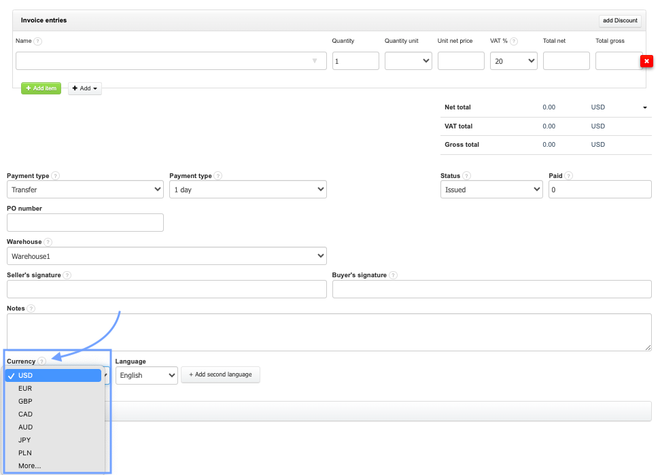Click into the PO number field
This screenshot has width=660, height=475.
pos(85,223)
